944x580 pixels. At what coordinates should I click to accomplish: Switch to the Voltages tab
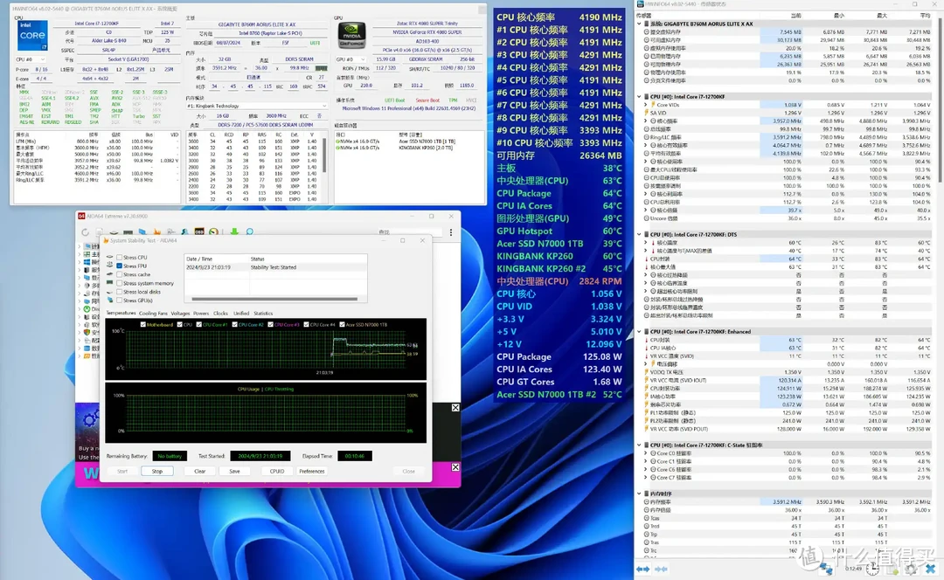pyautogui.click(x=180, y=314)
